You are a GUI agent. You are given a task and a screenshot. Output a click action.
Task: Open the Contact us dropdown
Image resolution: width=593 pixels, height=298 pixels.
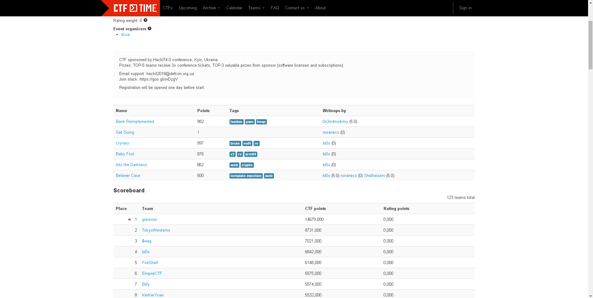(296, 8)
